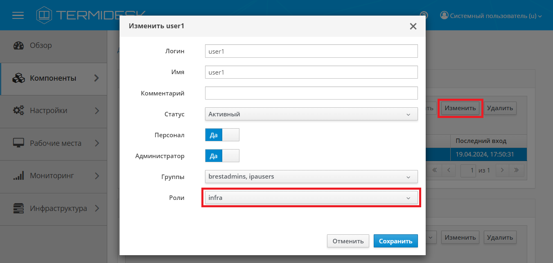Click into the Комментарий text field
The height and width of the screenshot is (263, 553).
tap(311, 93)
